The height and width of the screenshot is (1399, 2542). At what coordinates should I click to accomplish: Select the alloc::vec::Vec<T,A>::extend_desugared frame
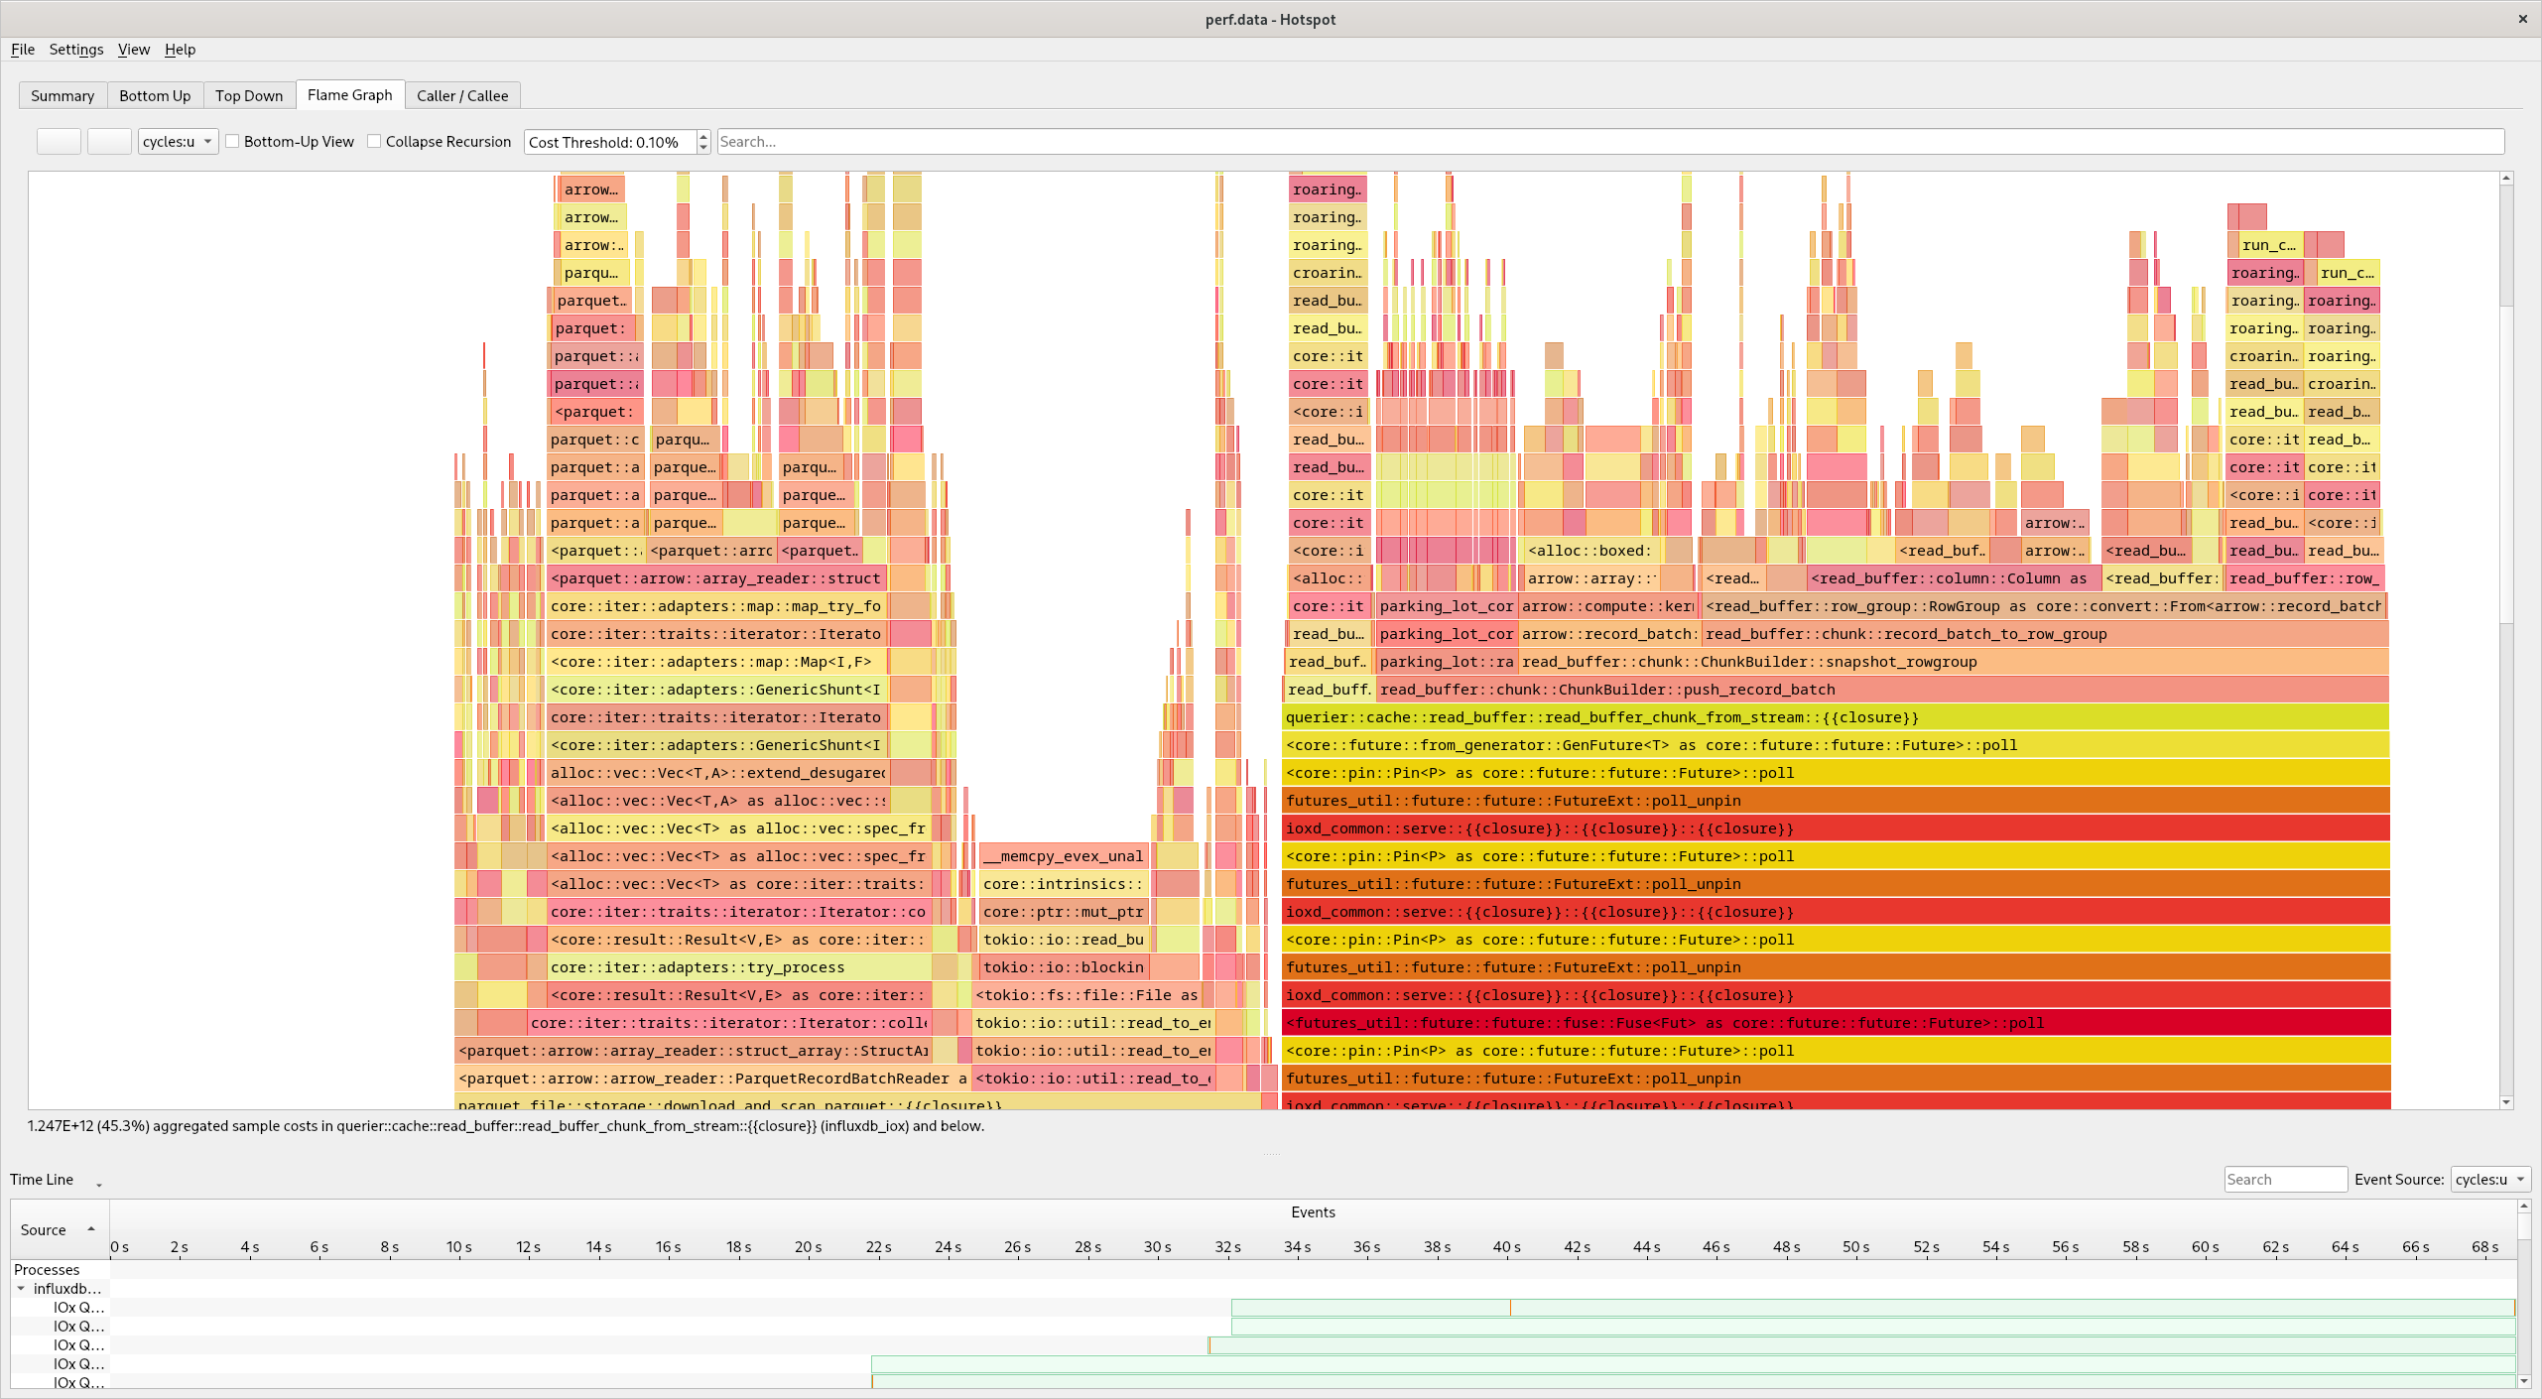(717, 773)
